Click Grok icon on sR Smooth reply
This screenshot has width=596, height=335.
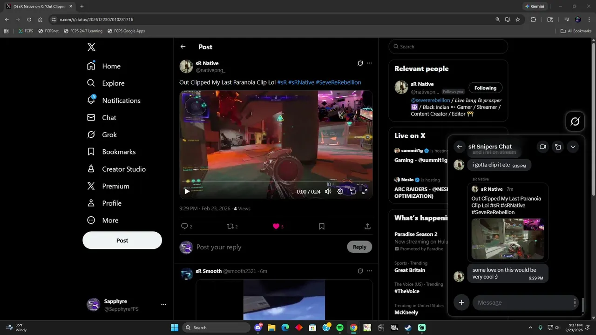[360, 271]
